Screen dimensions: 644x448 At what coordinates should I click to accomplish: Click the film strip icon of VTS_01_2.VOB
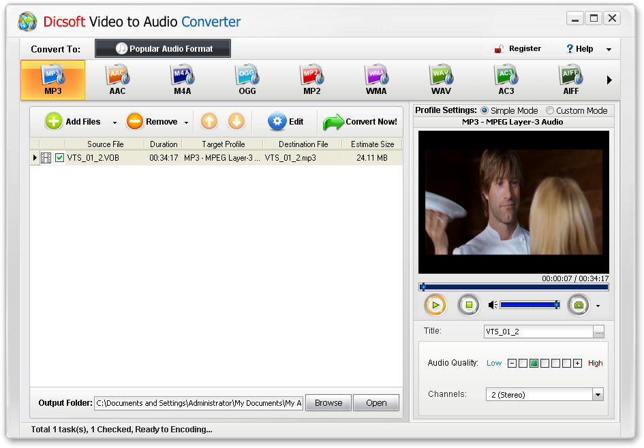pyautogui.click(x=46, y=157)
